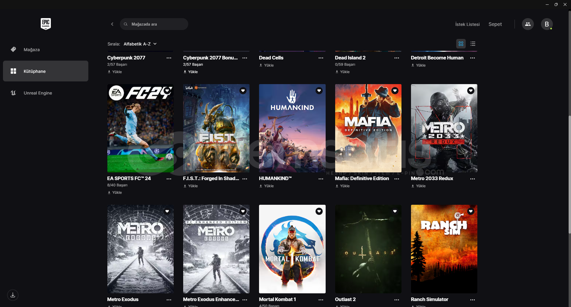Click Yükle for Cyberpunk 2077 Bonus
Screen dimensions: 571x307
click(x=191, y=72)
